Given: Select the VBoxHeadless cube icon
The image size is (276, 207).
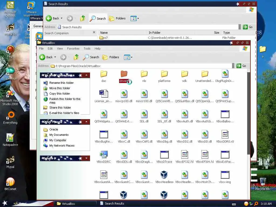Looking at the screenshot, I should pos(164,175).
